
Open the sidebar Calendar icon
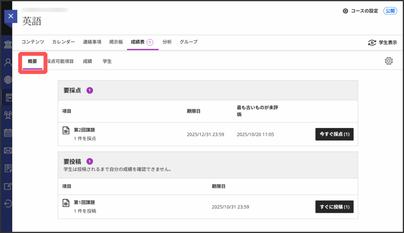8,133
